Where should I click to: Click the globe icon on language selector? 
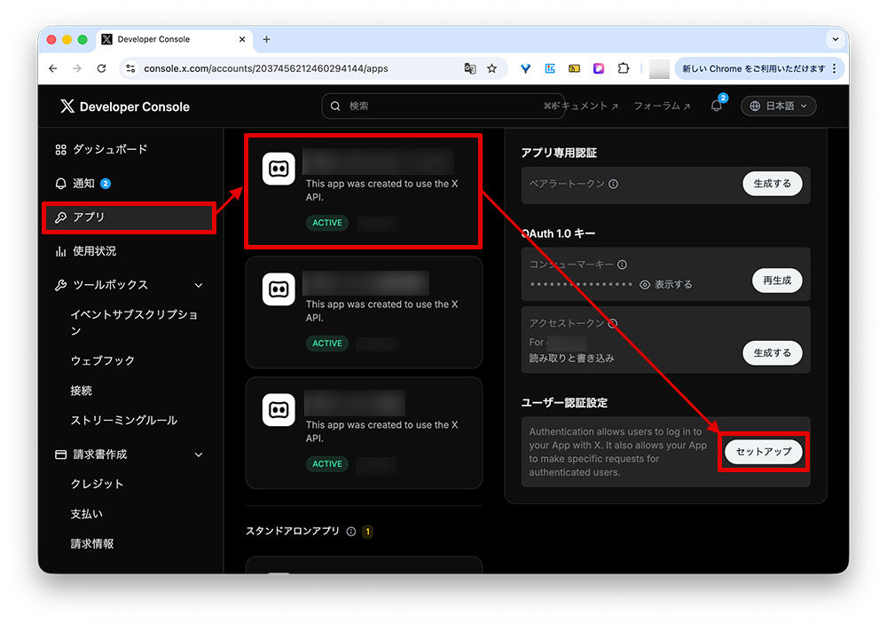[755, 106]
